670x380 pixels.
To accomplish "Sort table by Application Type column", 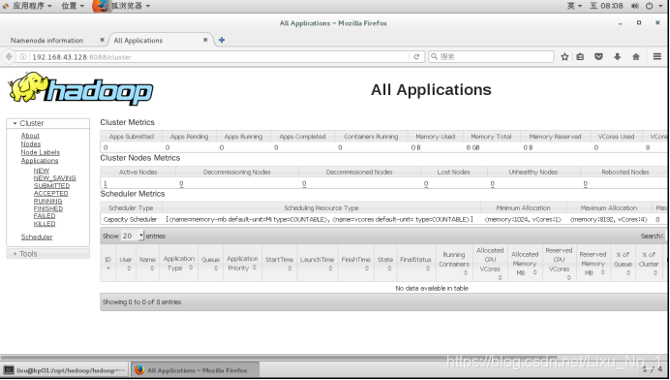I will coord(178,263).
